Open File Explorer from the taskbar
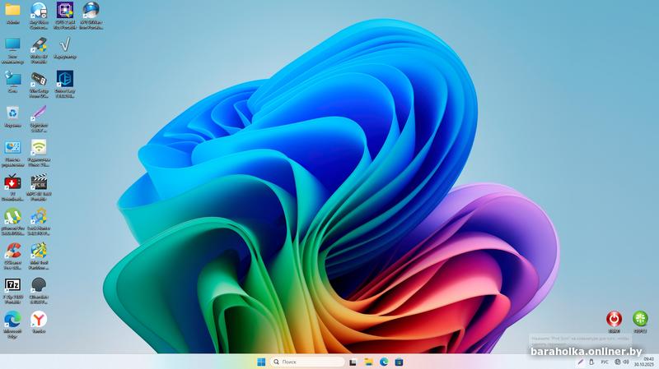This screenshot has width=659, height=369. (368, 362)
